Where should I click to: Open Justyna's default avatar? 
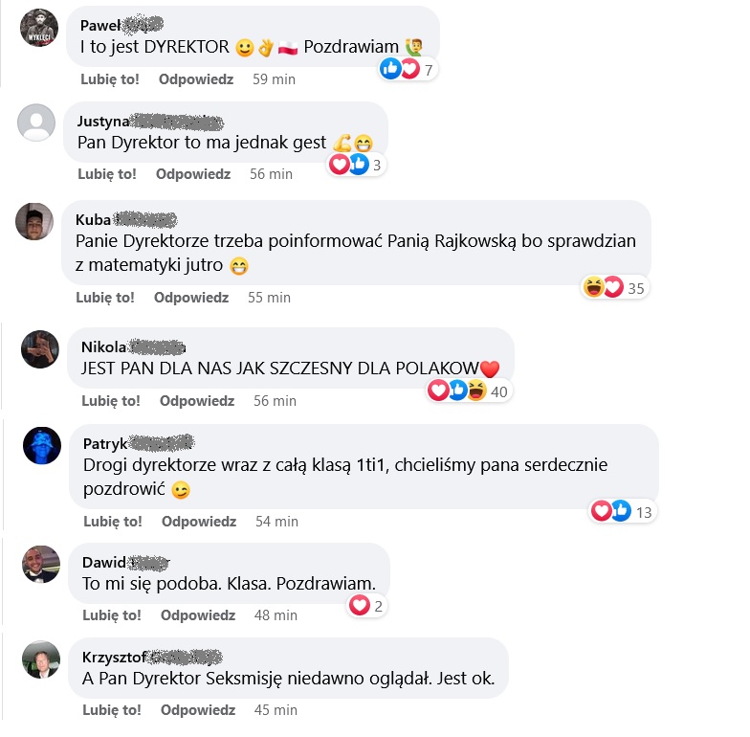click(36, 123)
